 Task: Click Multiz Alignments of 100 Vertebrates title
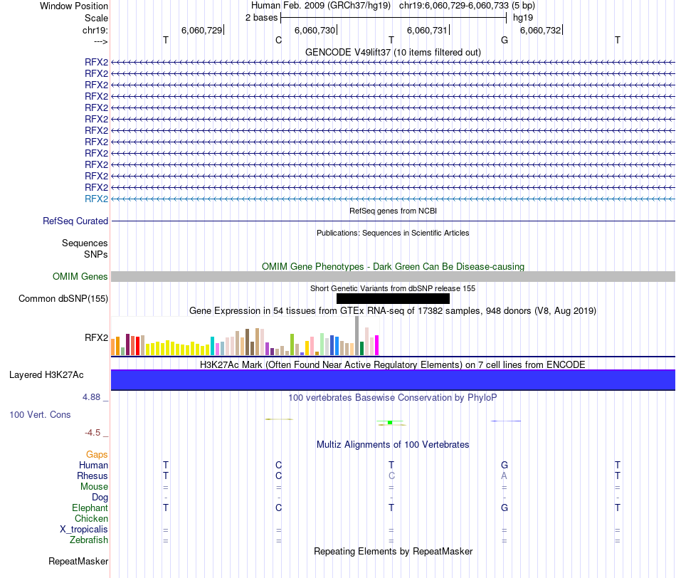tap(393, 445)
